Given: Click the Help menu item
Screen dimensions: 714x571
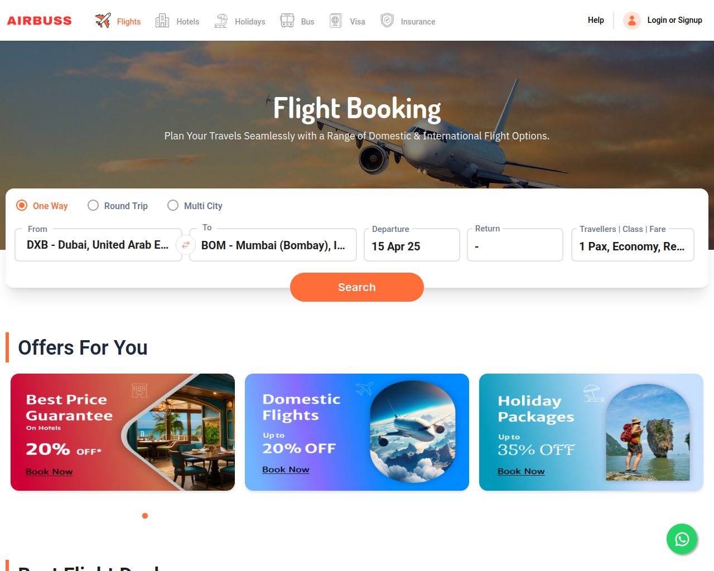Looking at the screenshot, I should (596, 20).
